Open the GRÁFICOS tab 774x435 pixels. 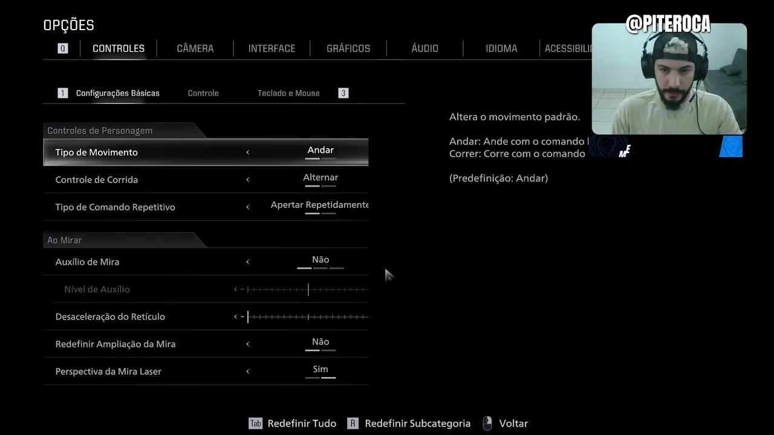pos(348,48)
